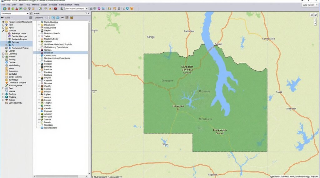Select the Secorog tree item
Image resolution: width=320 pixels, height=178 pixels.
pos(15,42)
